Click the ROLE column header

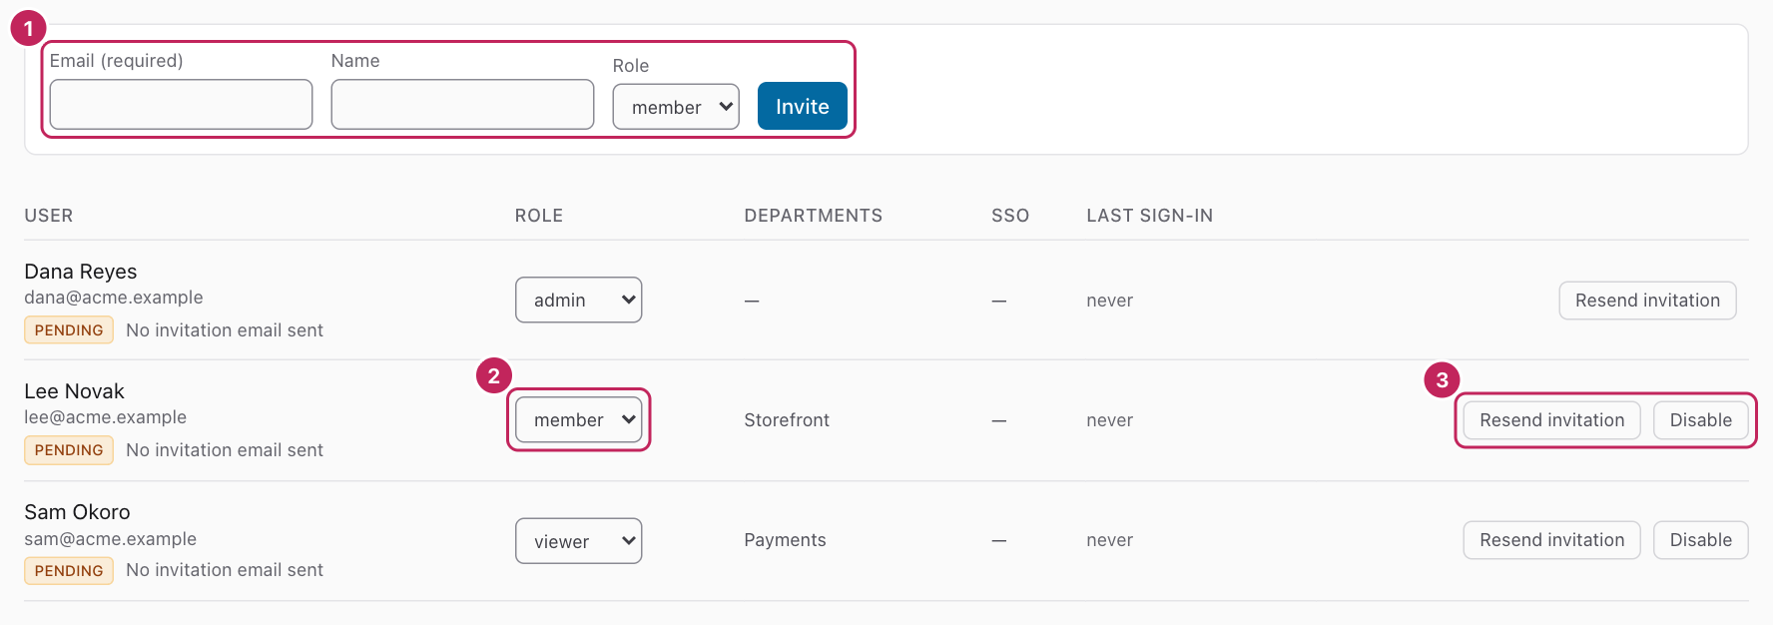[539, 216]
